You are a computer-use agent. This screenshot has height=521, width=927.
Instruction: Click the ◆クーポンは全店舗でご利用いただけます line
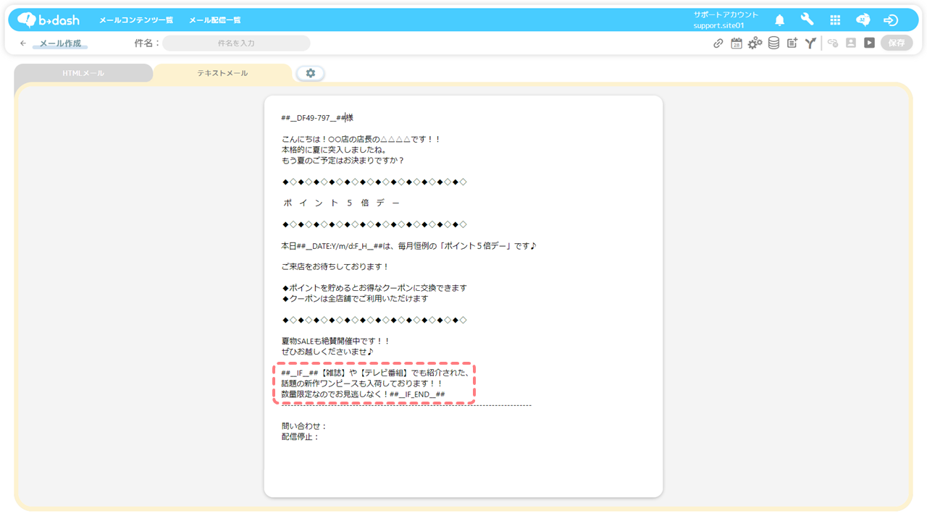(355, 299)
